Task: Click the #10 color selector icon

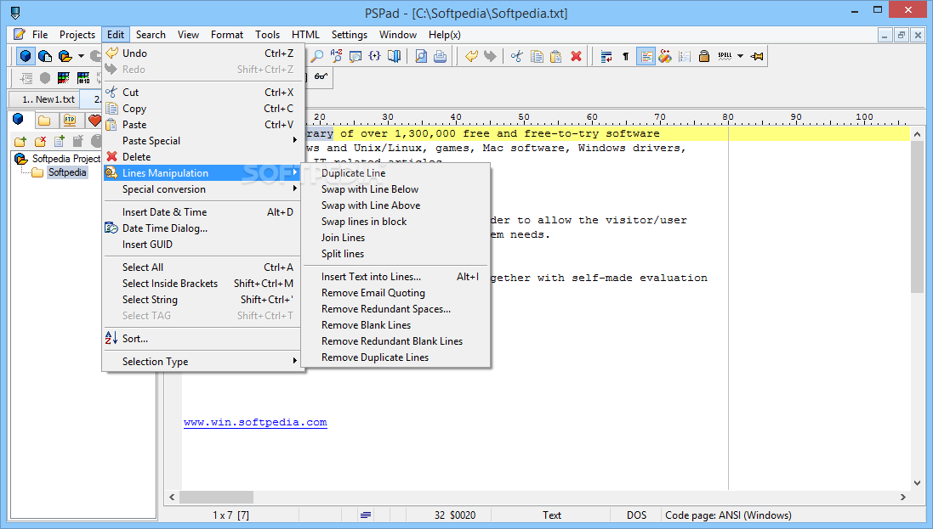Action: [83, 77]
